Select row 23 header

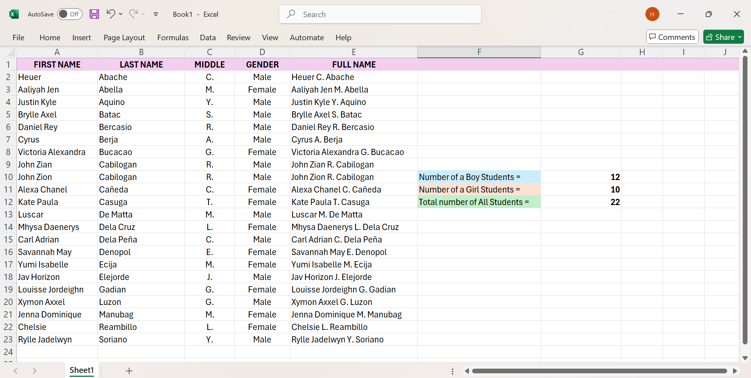(x=8, y=339)
